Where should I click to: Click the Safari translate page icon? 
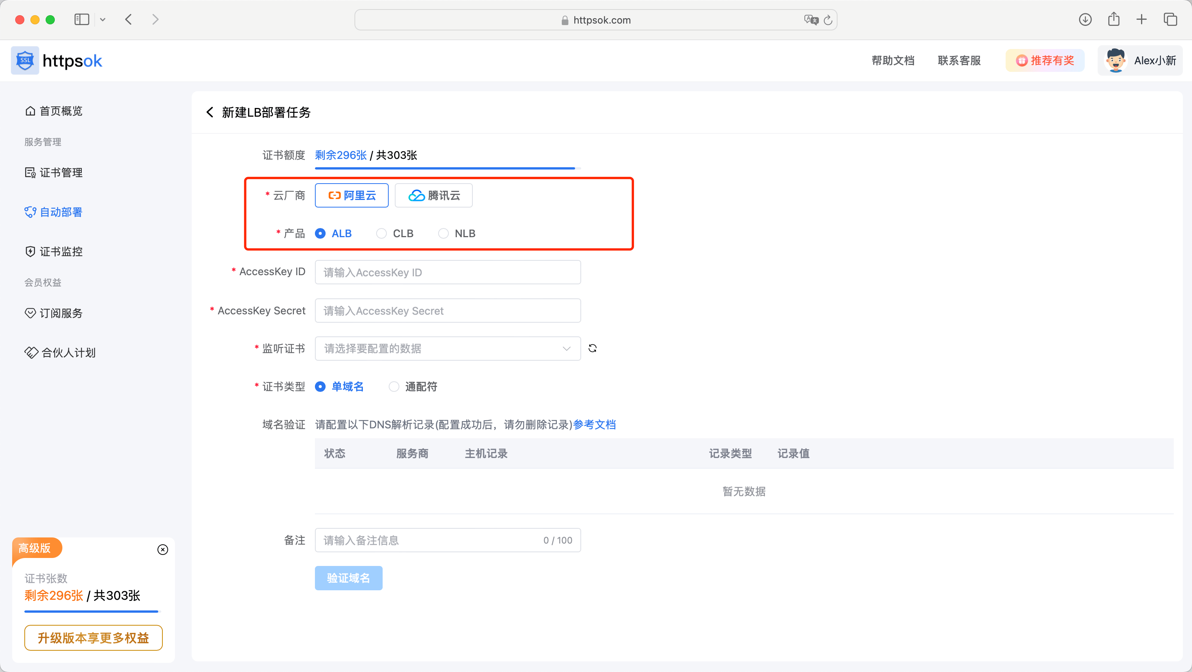[x=811, y=20]
